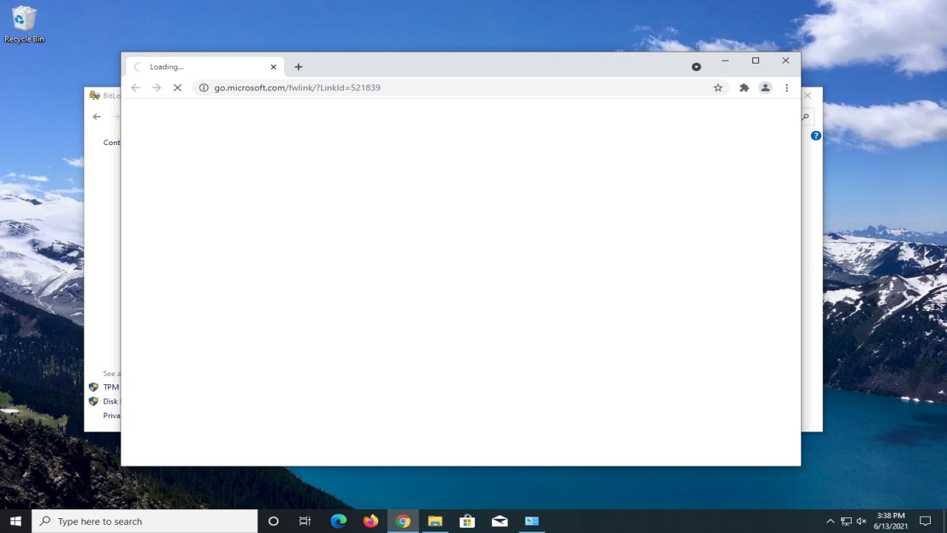Open Cortana from taskbar

tap(273, 521)
